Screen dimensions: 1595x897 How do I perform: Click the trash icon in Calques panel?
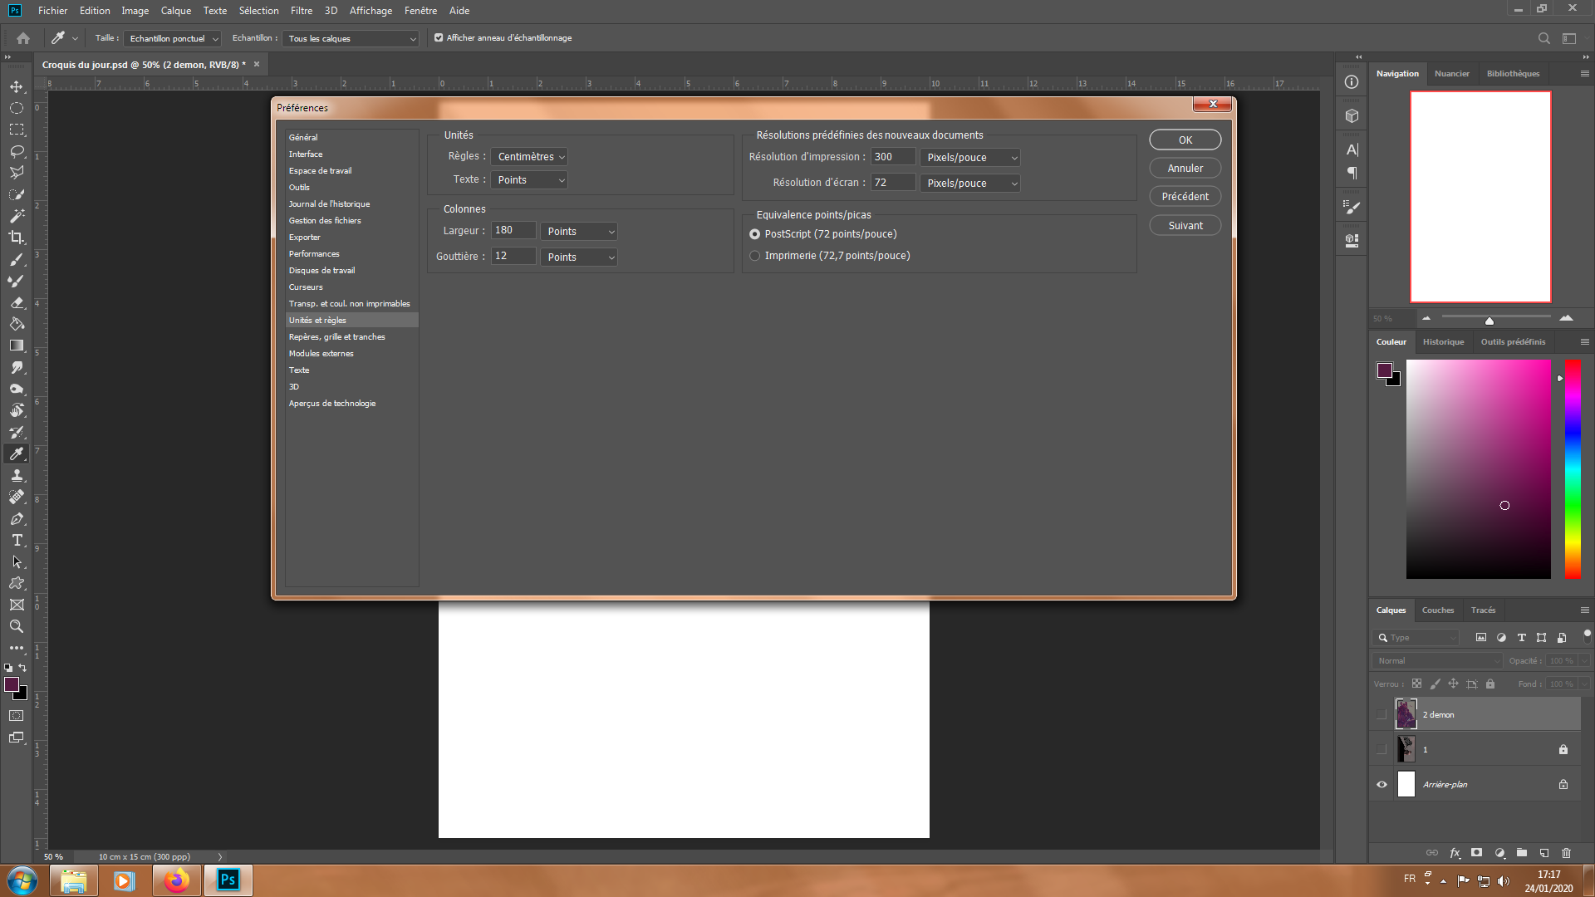[1566, 853]
